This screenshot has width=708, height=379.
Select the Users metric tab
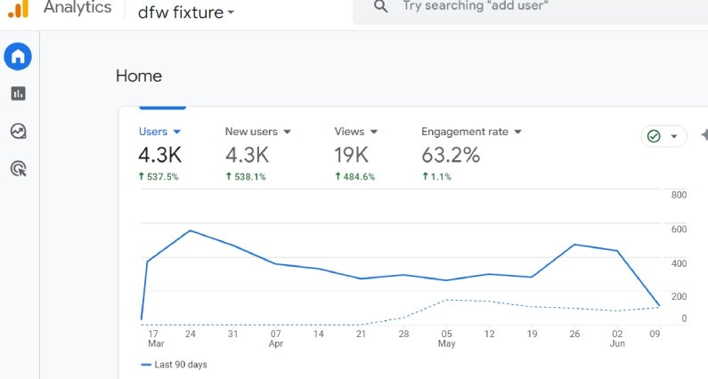159,153
